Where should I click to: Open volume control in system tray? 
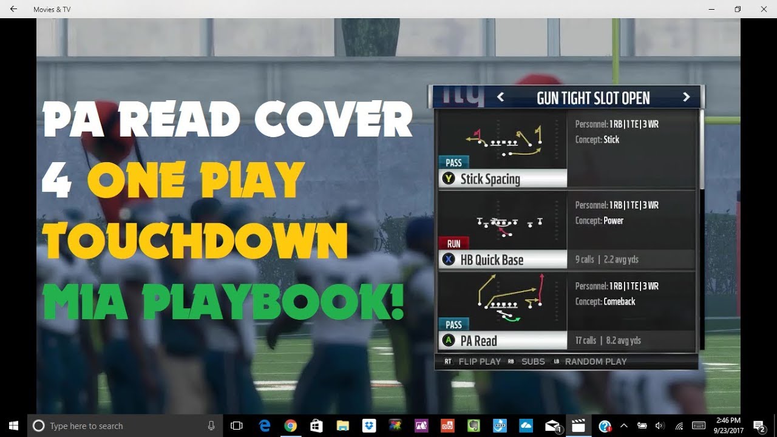(x=660, y=425)
